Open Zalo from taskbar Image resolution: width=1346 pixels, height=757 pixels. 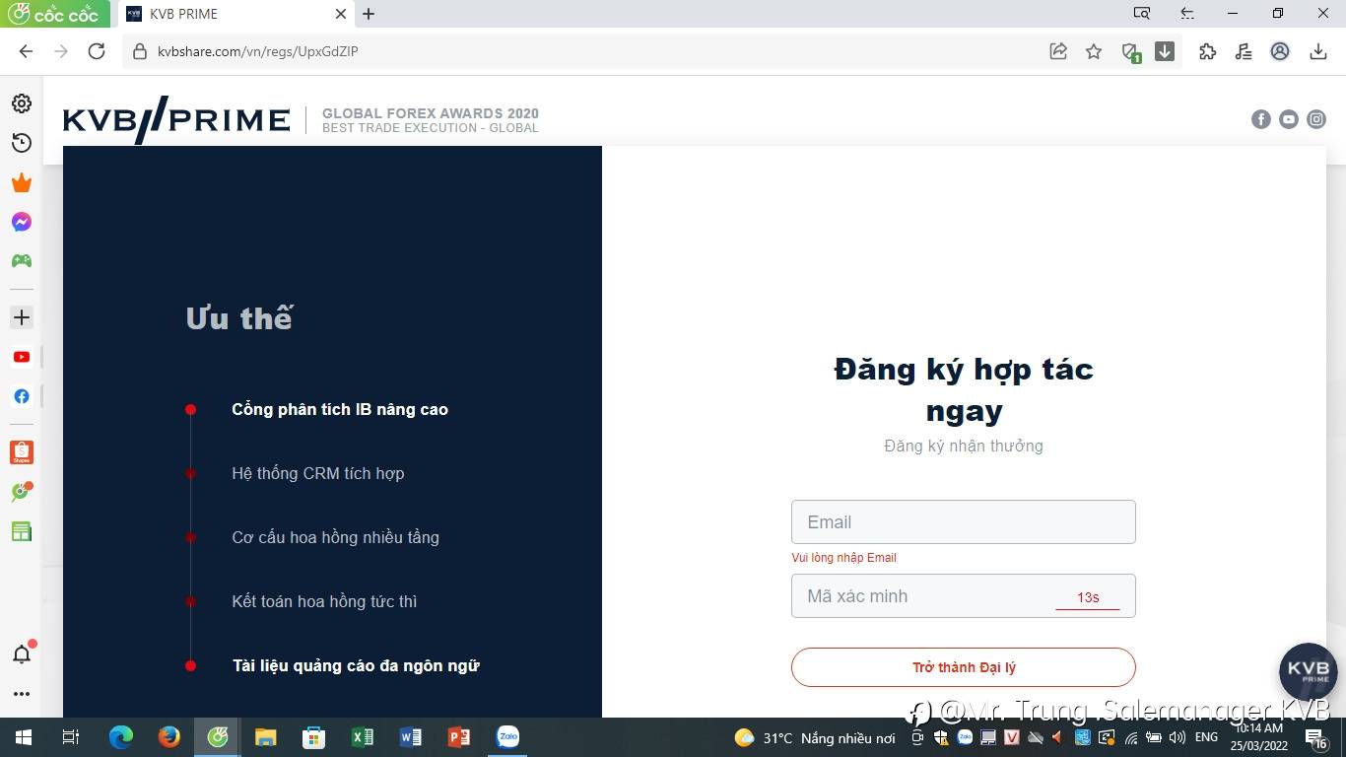pos(507,737)
